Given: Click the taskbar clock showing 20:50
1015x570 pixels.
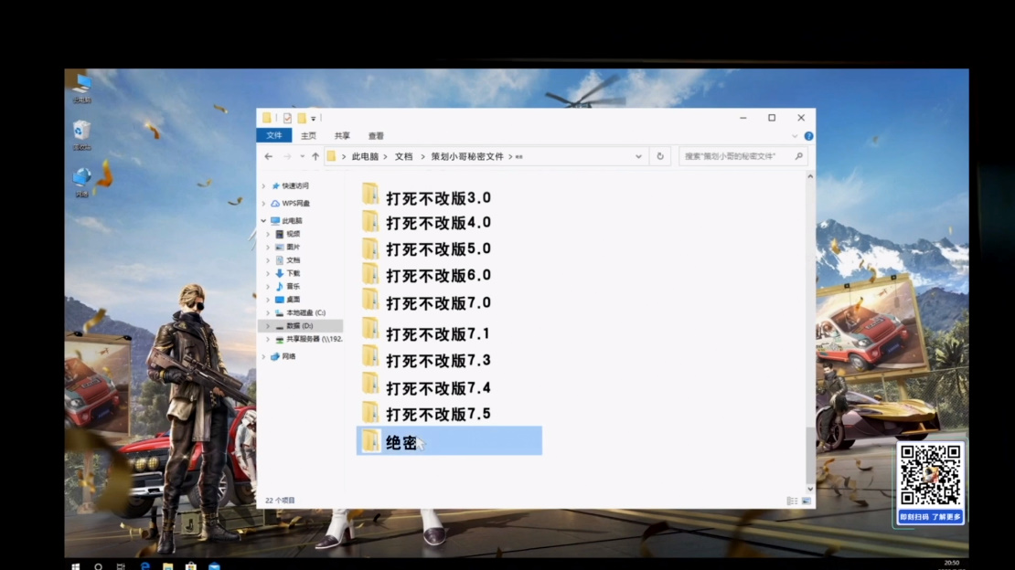Looking at the screenshot, I should (952, 563).
